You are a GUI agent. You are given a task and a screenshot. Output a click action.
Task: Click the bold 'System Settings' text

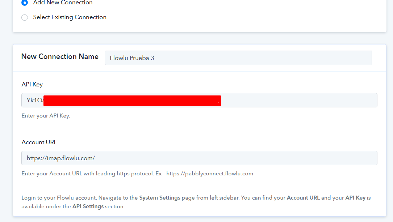point(160,198)
